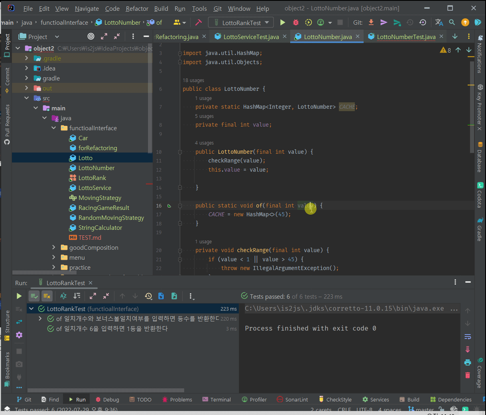The height and width of the screenshot is (415, 486).
Task: Open the LottoRankTest run configuration dropdown
Action: pos(241,23)
